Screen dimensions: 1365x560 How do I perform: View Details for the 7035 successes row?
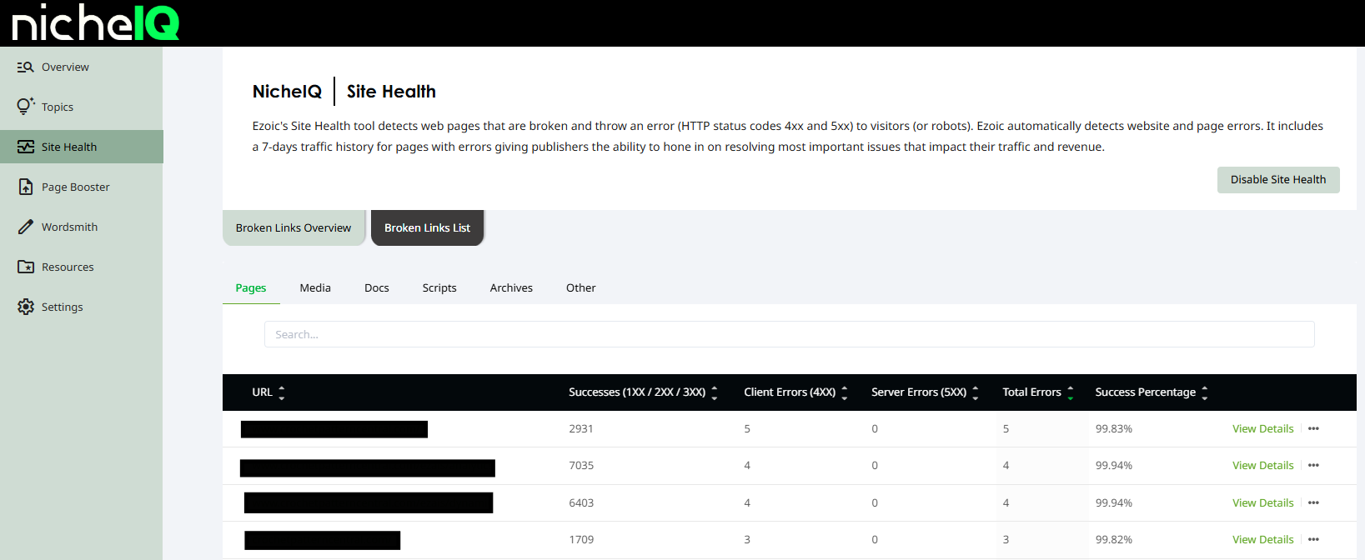1262,466
